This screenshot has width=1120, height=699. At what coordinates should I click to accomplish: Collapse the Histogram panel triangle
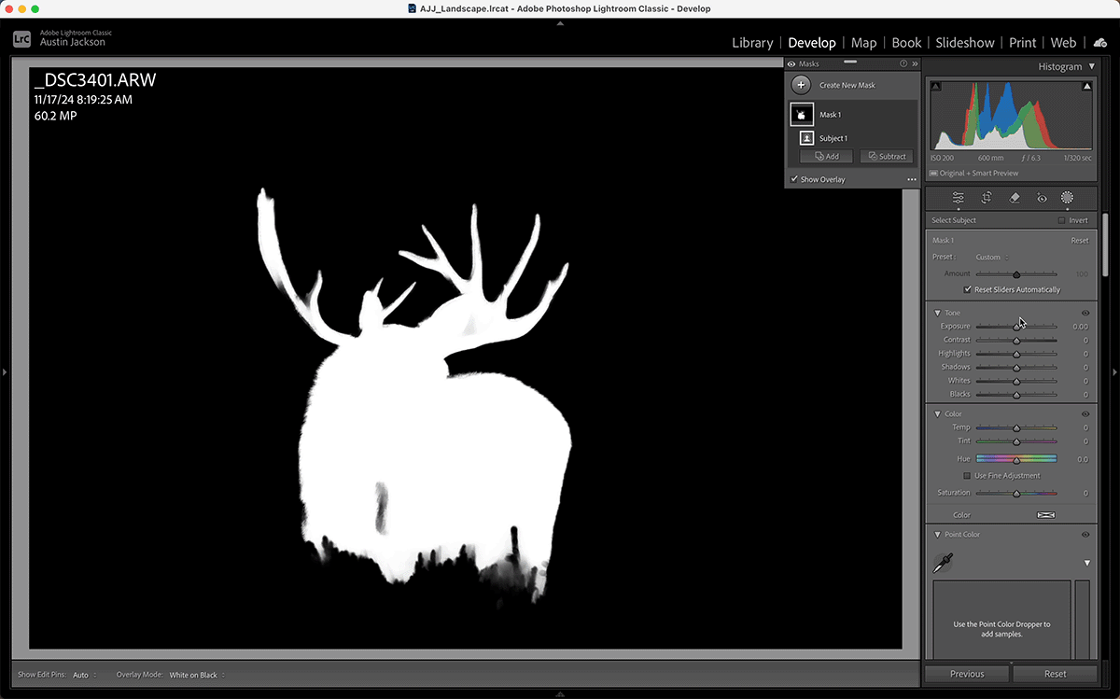(x=1091, y=66)
